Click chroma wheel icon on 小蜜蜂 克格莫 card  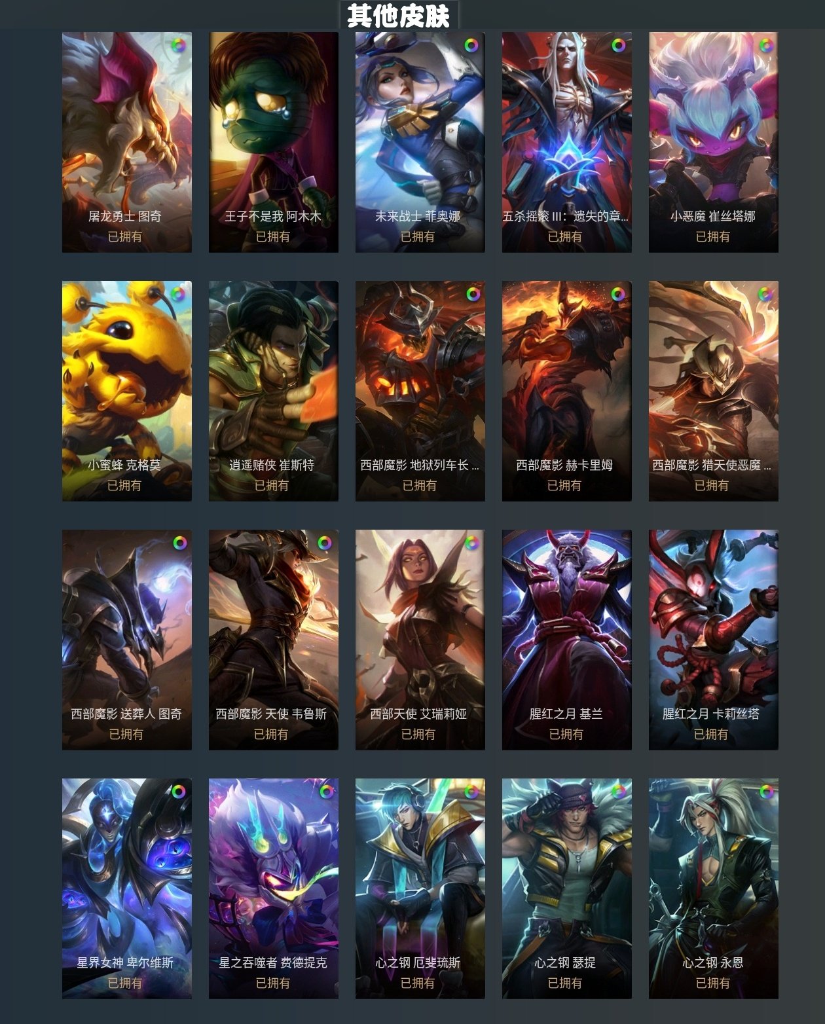pos(178,294)
